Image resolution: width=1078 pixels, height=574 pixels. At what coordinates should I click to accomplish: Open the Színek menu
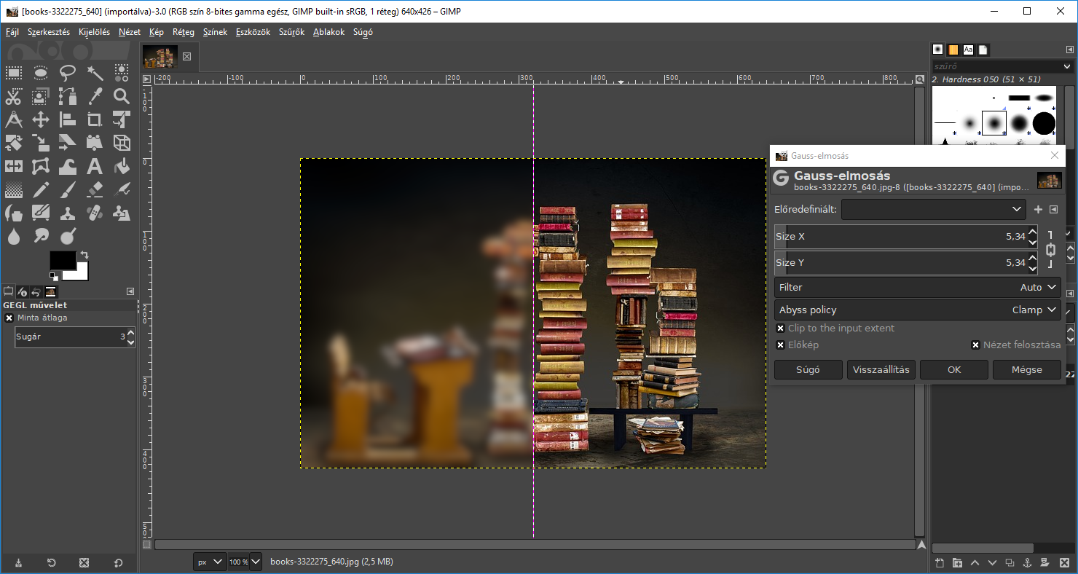coord(215,32)
